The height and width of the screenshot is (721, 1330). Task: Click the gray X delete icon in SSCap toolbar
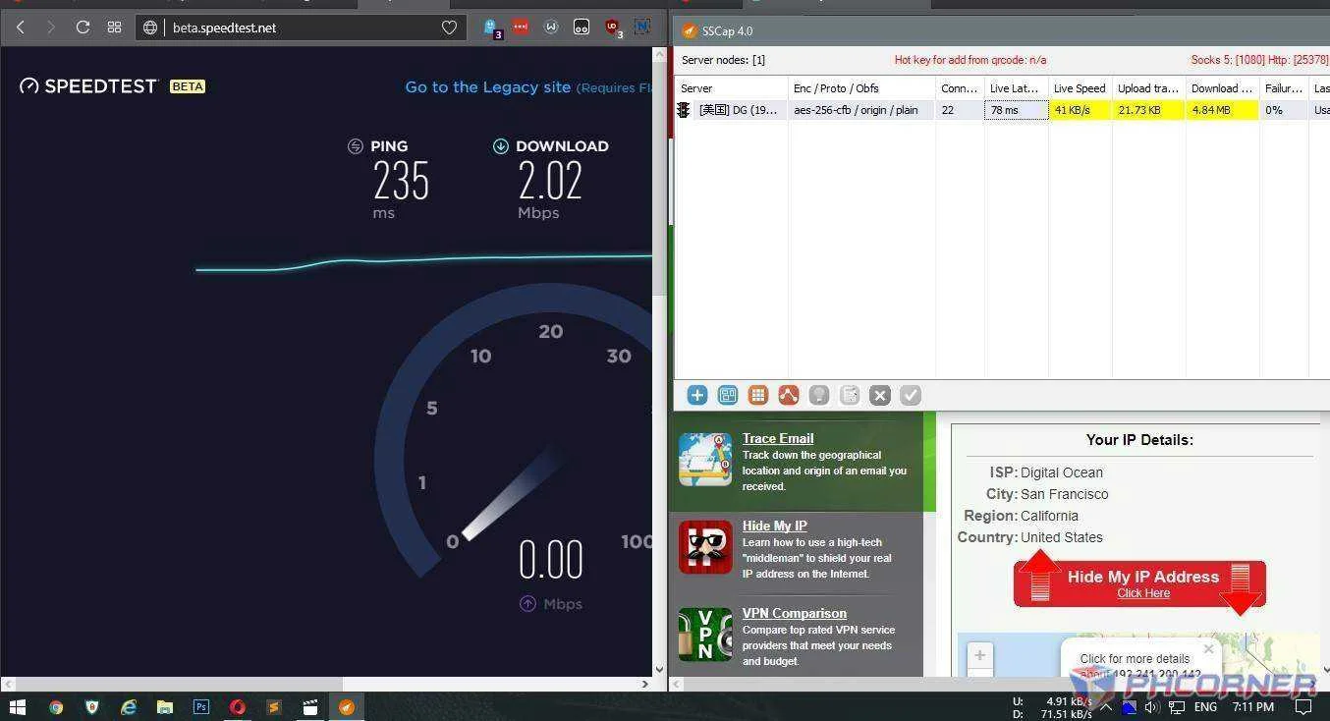point(880,395)
